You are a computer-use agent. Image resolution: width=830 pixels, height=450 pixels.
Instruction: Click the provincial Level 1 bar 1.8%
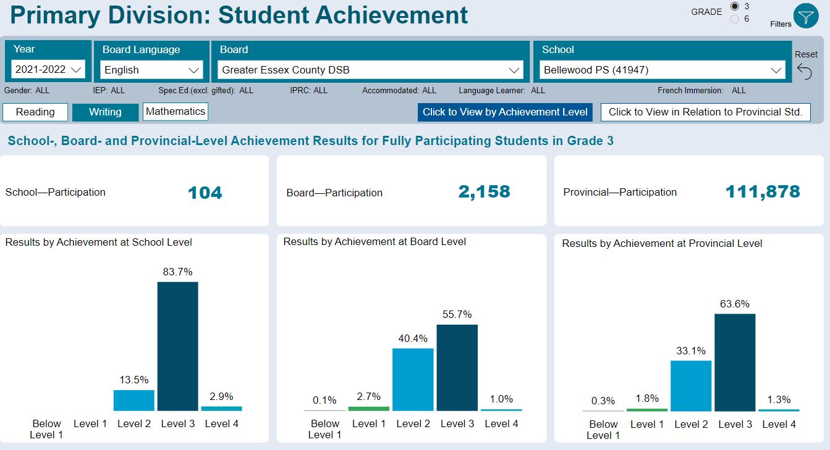pos(647,410)
